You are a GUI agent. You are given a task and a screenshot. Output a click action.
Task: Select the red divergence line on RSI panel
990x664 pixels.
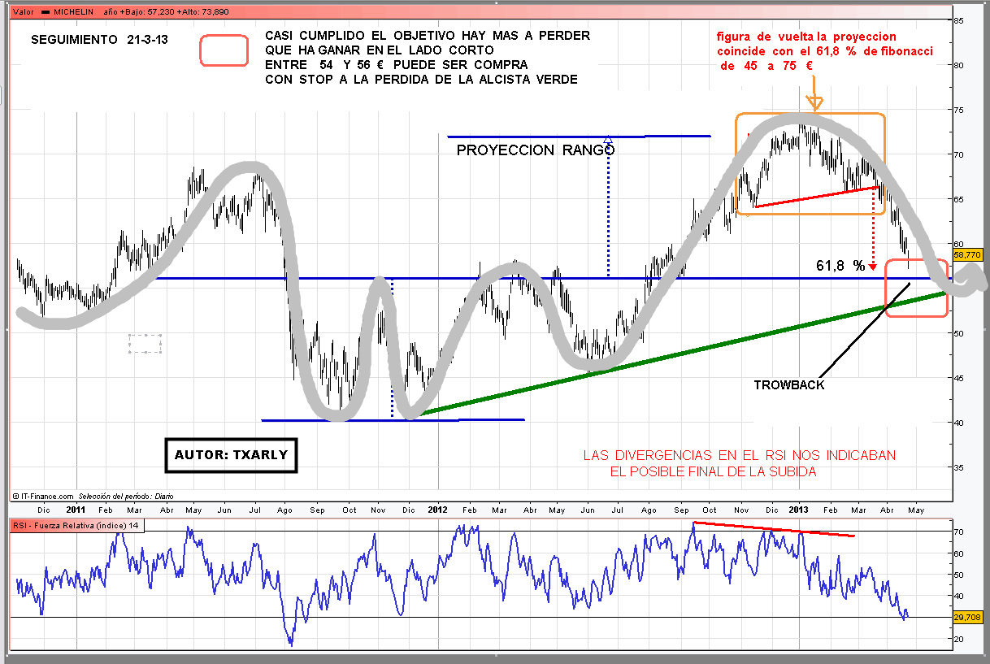pos(774,530)
